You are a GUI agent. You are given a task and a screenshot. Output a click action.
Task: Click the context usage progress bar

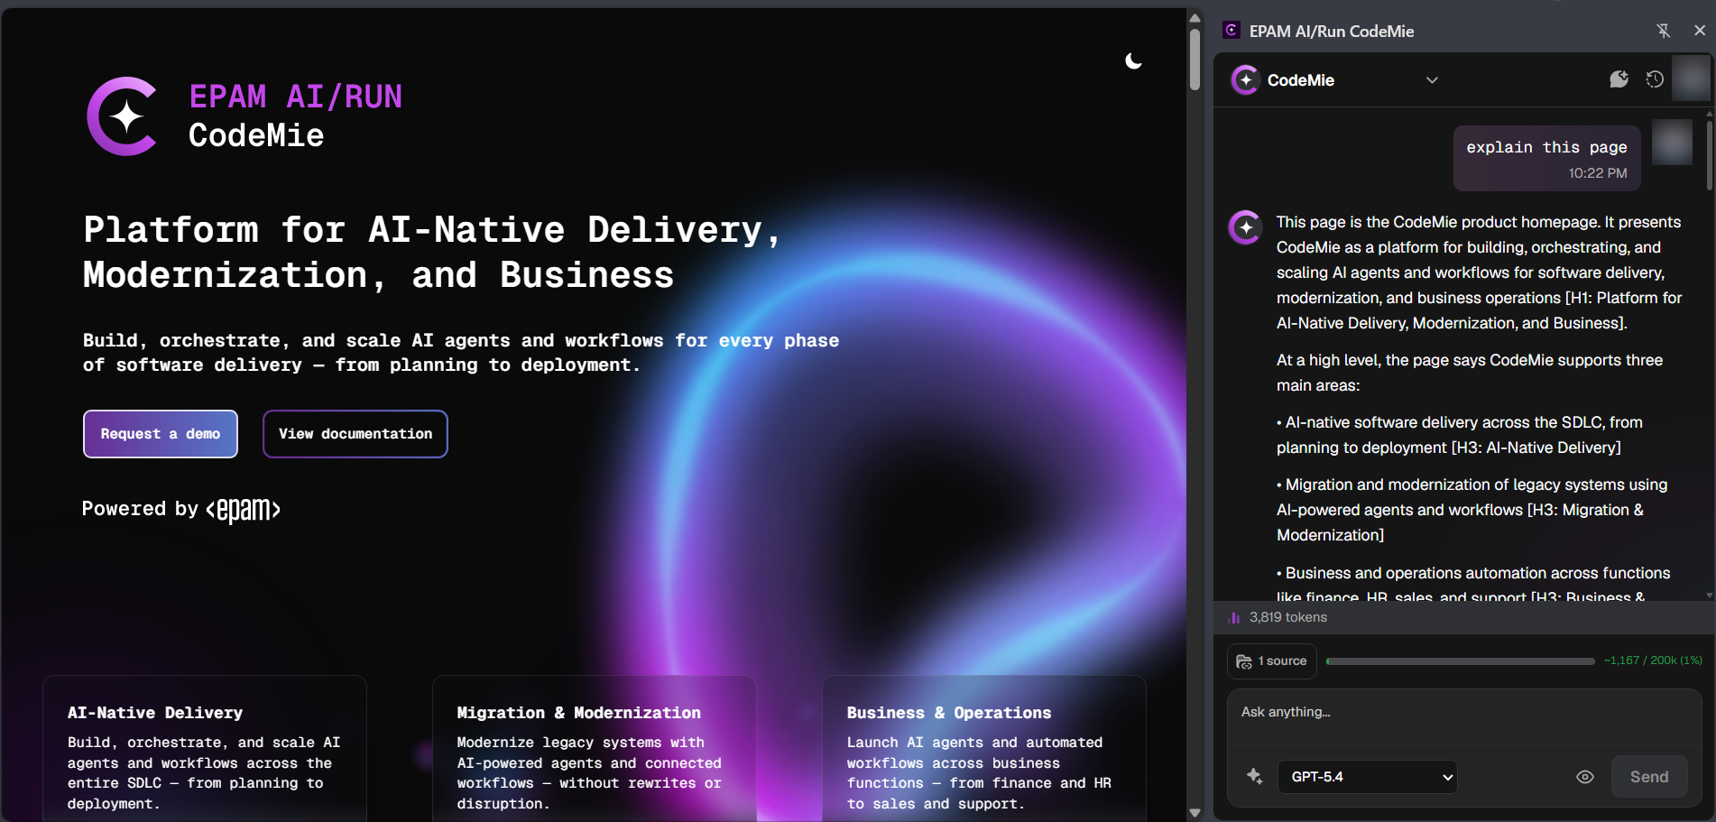(x=1461, y=661)
